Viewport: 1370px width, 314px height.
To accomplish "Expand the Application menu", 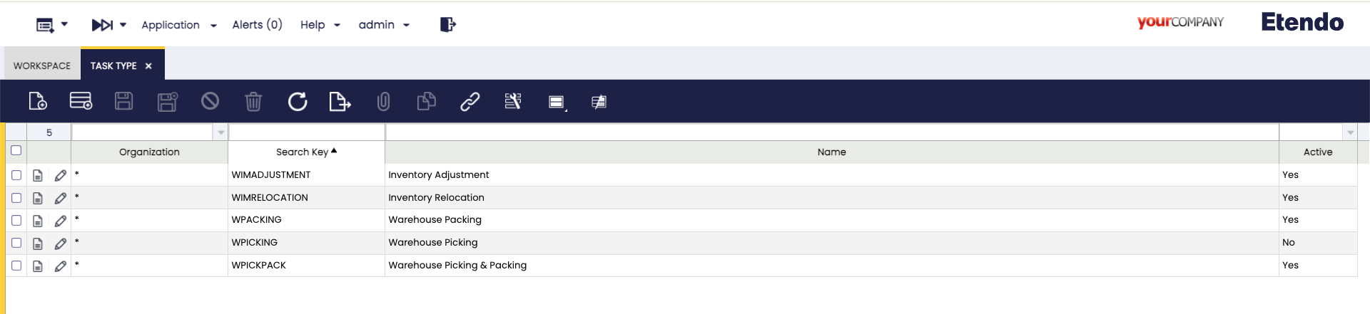I will coord(178,25).
